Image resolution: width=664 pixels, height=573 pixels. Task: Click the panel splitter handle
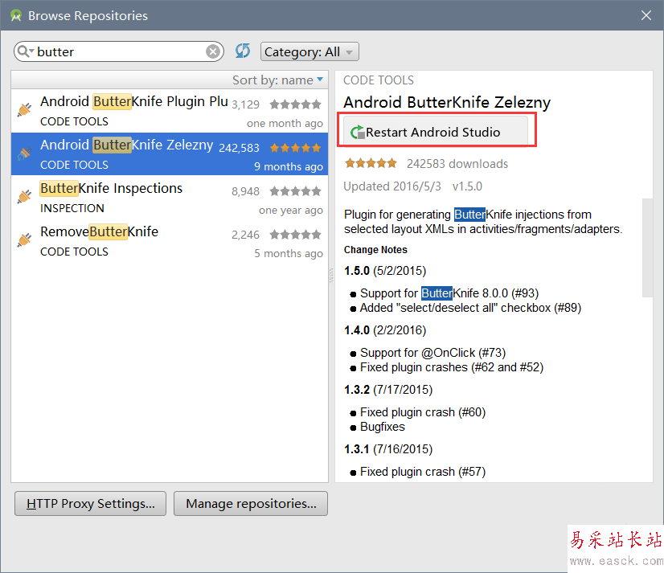click(331, 276)
